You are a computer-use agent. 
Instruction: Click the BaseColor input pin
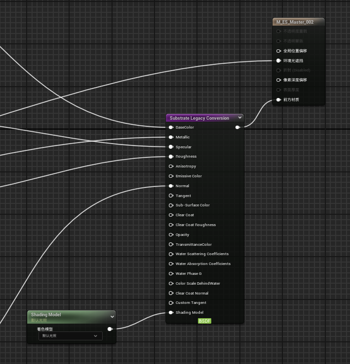click(171, 128)
